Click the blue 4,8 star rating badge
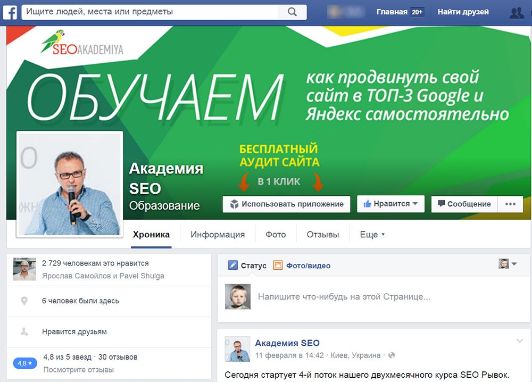 point(24,363)
